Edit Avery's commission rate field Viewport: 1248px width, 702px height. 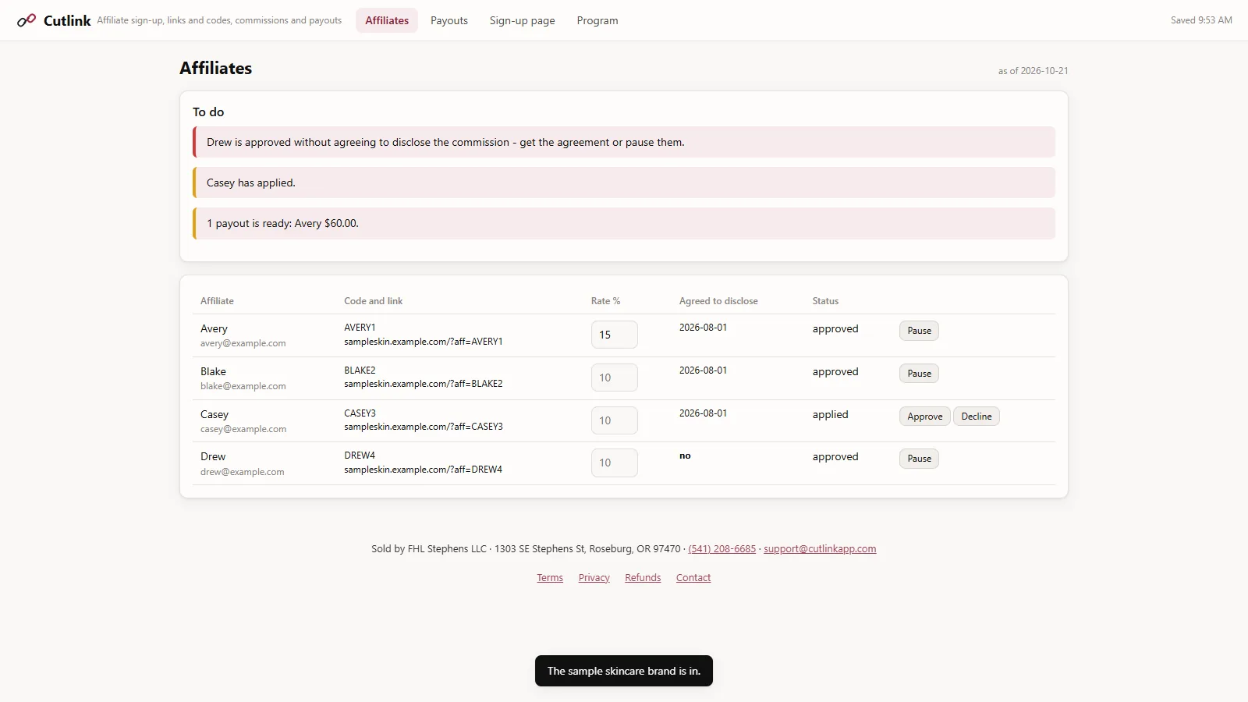(615, 335)
